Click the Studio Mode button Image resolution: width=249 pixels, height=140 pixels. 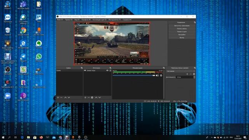tap(182, 32)
